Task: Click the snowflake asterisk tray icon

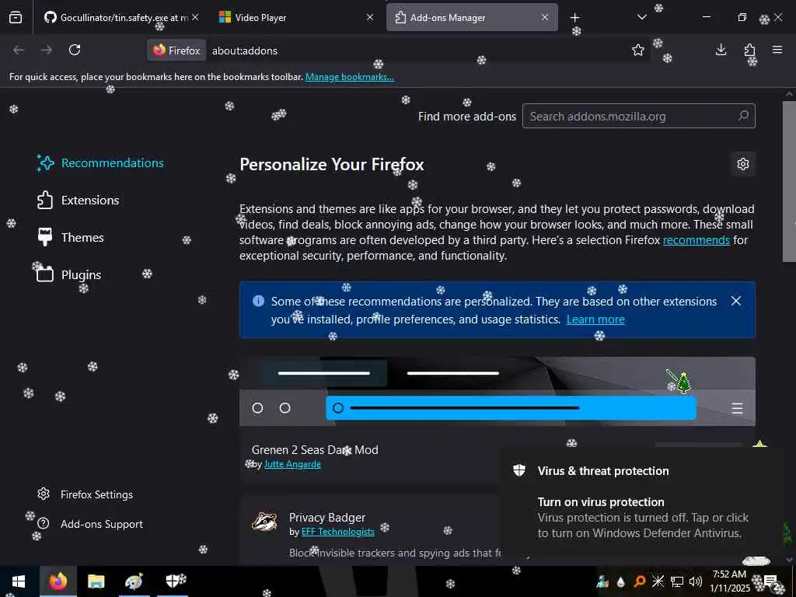Action: click(658, 581)
